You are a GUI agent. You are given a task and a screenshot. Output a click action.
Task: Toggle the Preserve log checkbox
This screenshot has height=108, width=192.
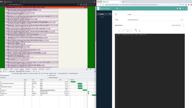(9, 71)
